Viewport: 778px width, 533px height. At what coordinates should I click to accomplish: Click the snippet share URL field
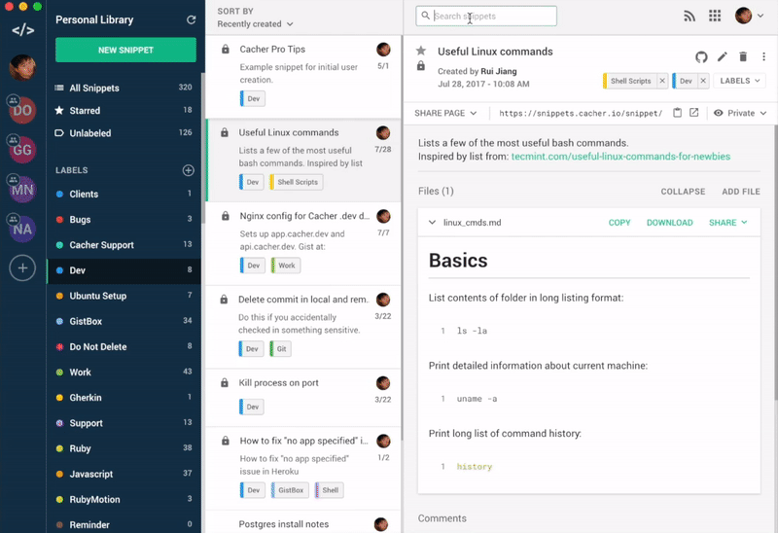581,113
